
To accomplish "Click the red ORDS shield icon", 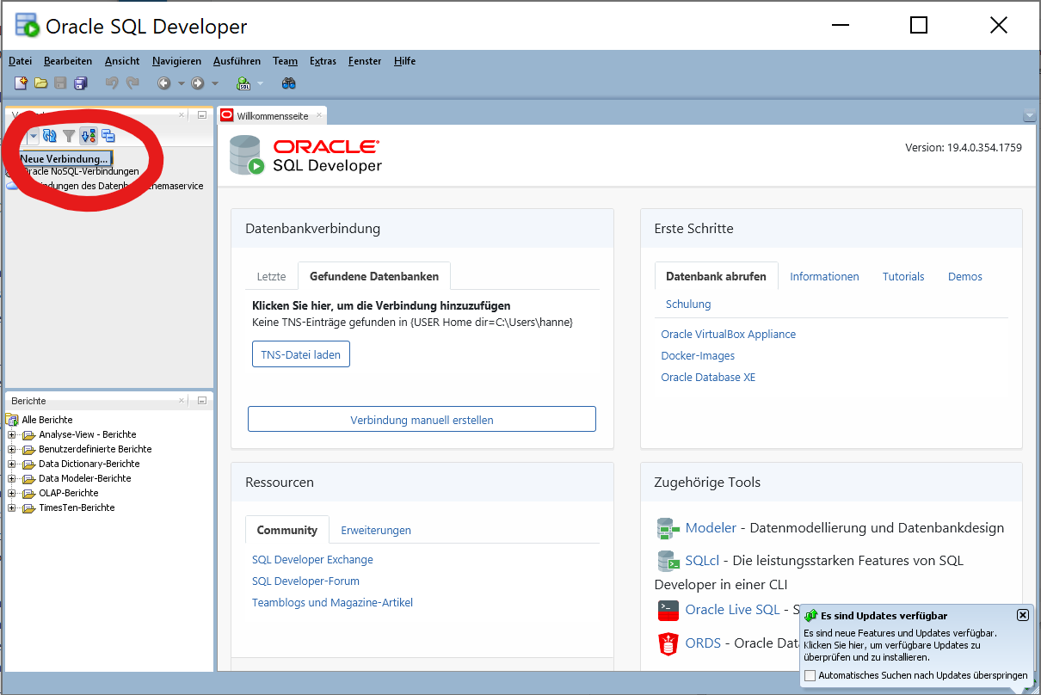I will [668, 643].
